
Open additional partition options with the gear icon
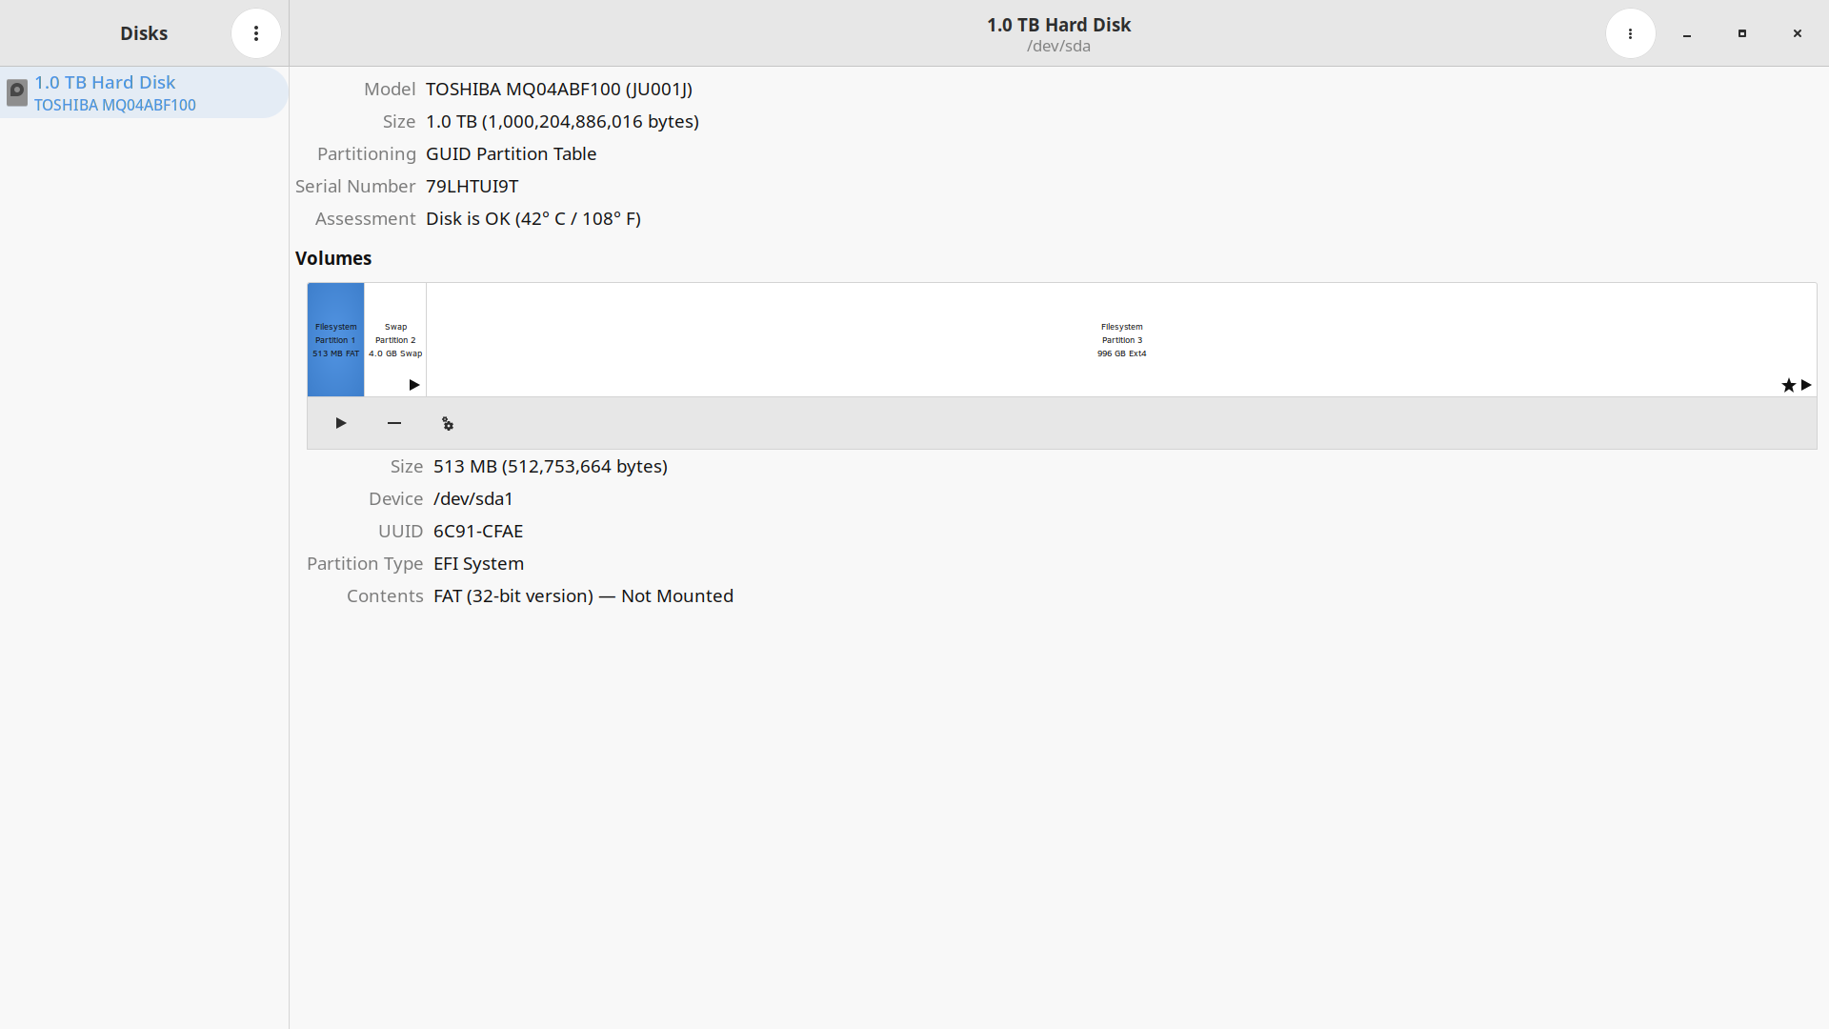(447, 423)
